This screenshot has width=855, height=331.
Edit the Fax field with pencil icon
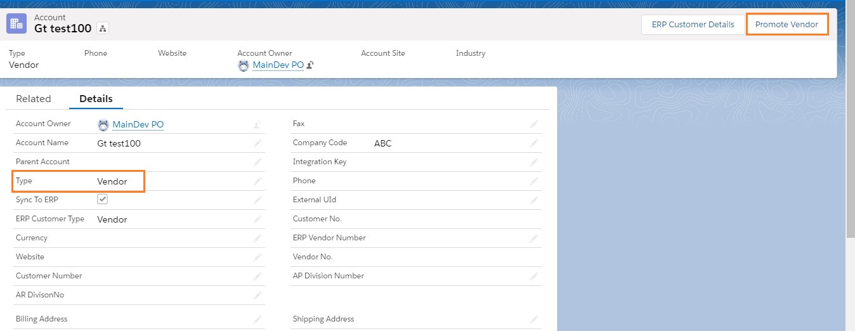point(534,124)
